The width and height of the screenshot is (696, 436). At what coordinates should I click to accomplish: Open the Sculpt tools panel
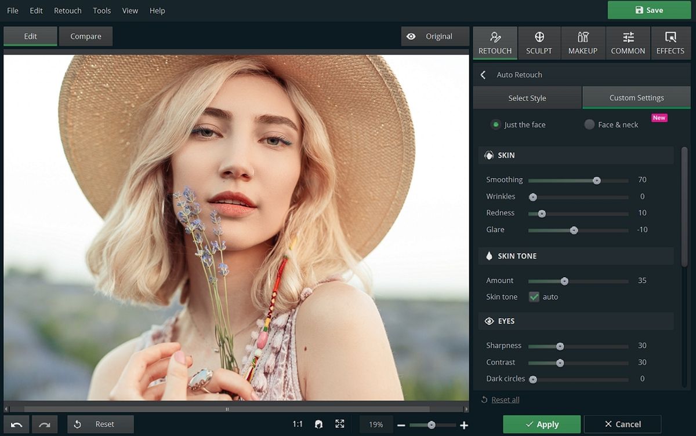tap(539, 43)
